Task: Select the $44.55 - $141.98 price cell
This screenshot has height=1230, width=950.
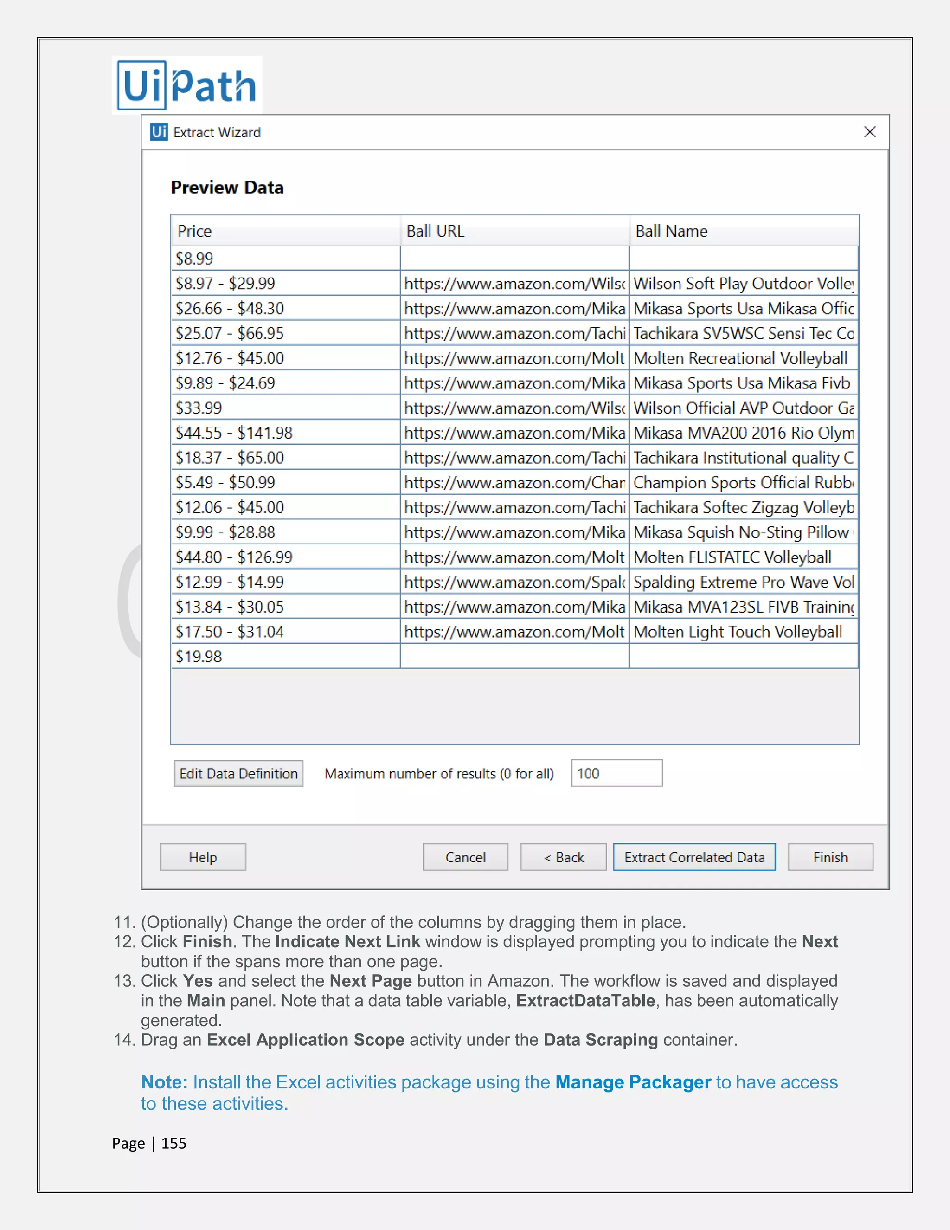Action: click(x=286, y=433)
